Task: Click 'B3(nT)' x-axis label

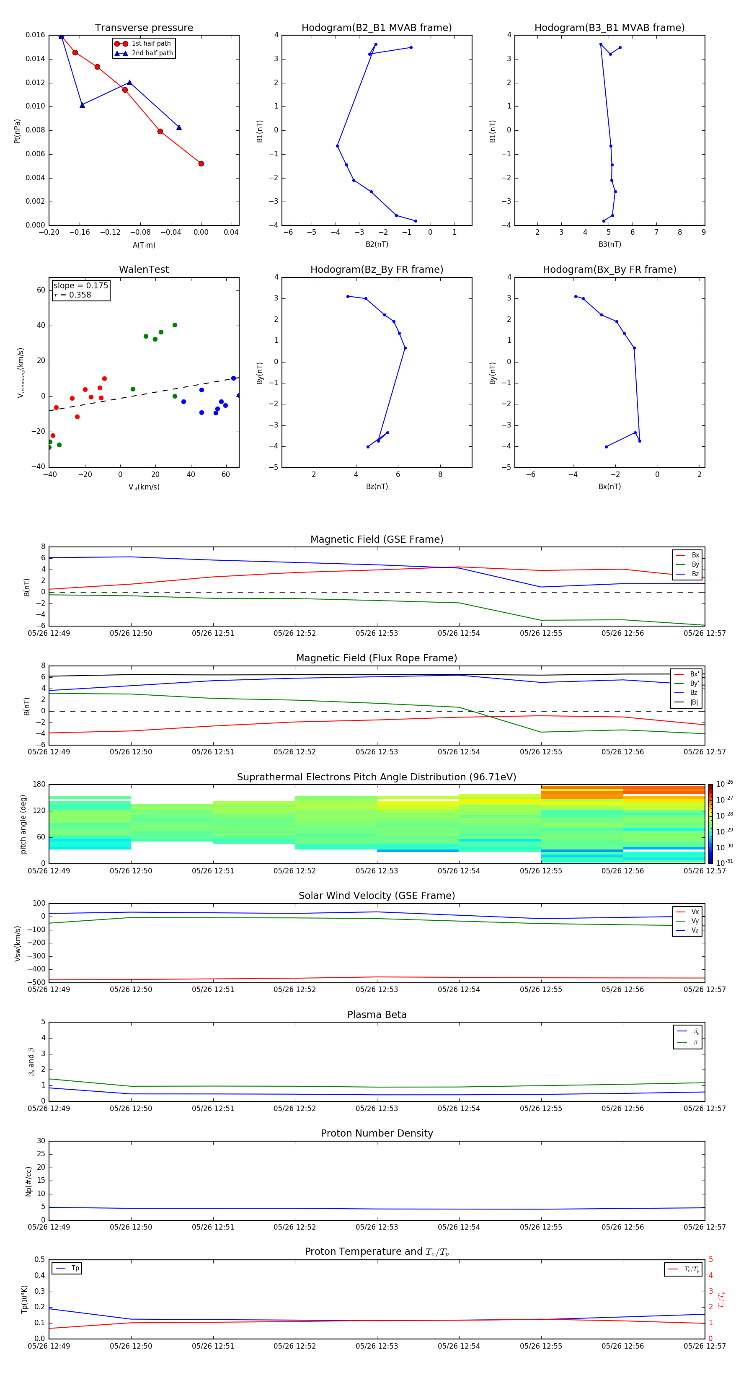Action: click(x=609, y=244)
